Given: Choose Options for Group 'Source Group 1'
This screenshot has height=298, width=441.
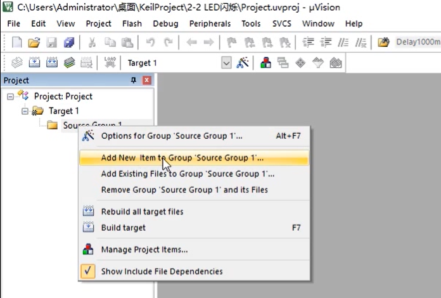Looking at the screenshot, I should pos(195,136).
